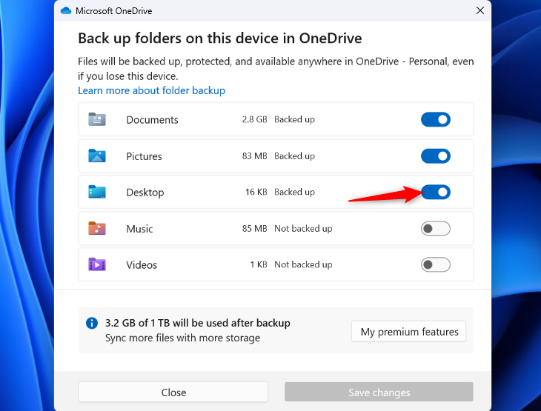Click the Pictures folder icon
The height and width of the screenshot is (411, 541).
click(97, 156)
